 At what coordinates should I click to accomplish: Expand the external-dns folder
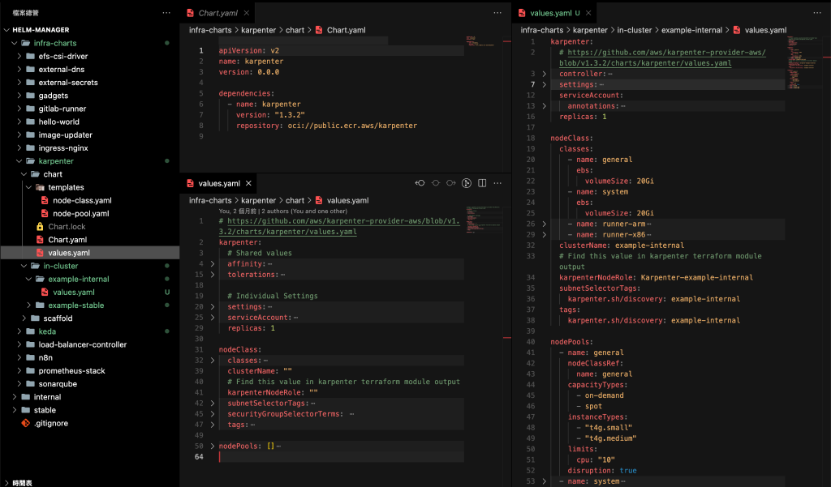coord(19,70)
